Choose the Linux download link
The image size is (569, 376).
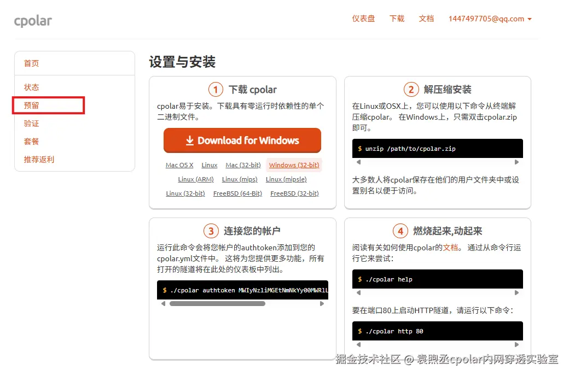point(210,165)
